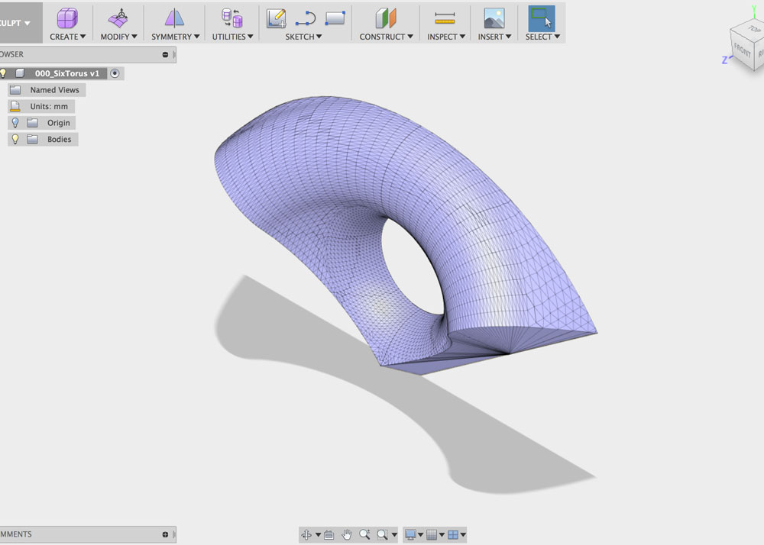Open the SKETCH menu
Image resolution: width=764 pixels, height=545 pixels.
303,37
